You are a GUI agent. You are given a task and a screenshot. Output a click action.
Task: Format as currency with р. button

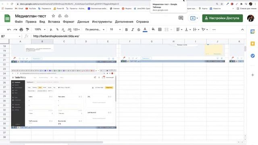click(51, 29)
